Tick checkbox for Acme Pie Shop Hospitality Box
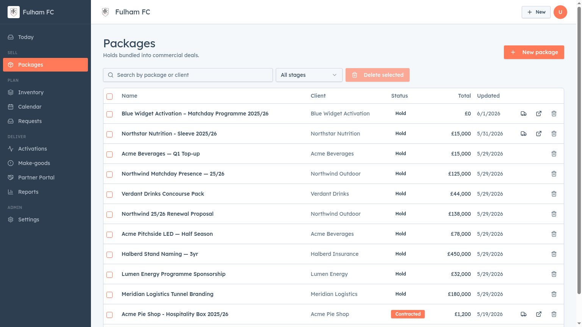Screen dimensions: 582x327 [110, 315]
